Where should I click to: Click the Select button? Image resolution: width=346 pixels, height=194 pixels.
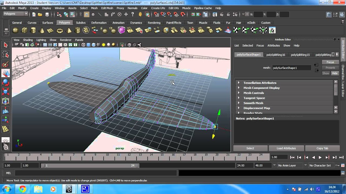[250, 148]
